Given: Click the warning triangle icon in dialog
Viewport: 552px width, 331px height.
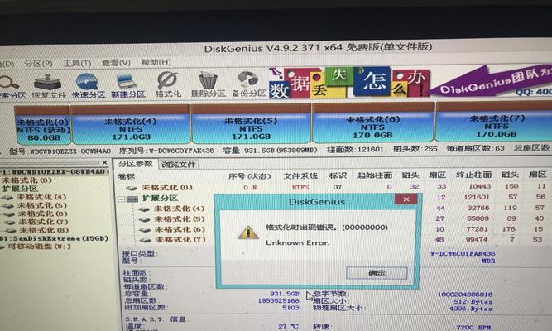Looking at the screenshot, I should point(248,233).
